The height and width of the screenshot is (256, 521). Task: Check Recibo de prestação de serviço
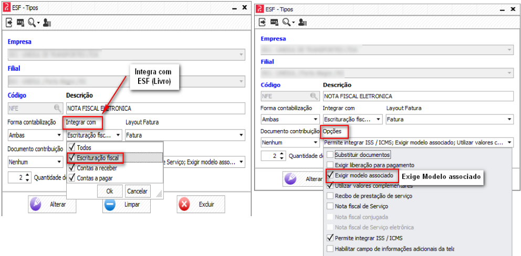click(x=330, y=196)
